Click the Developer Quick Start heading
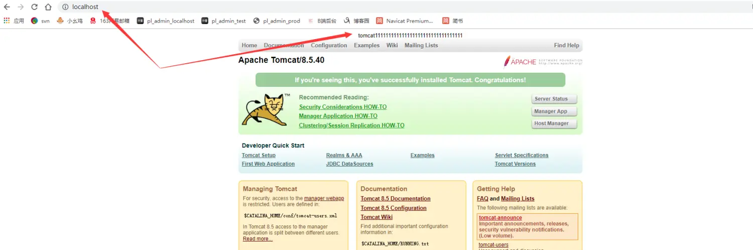753x250 pixels. [x=273, y=146]
